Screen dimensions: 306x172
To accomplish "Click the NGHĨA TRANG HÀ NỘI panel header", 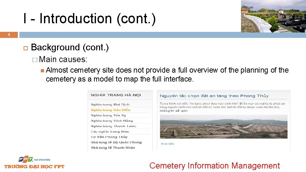I will coord(116,95).
